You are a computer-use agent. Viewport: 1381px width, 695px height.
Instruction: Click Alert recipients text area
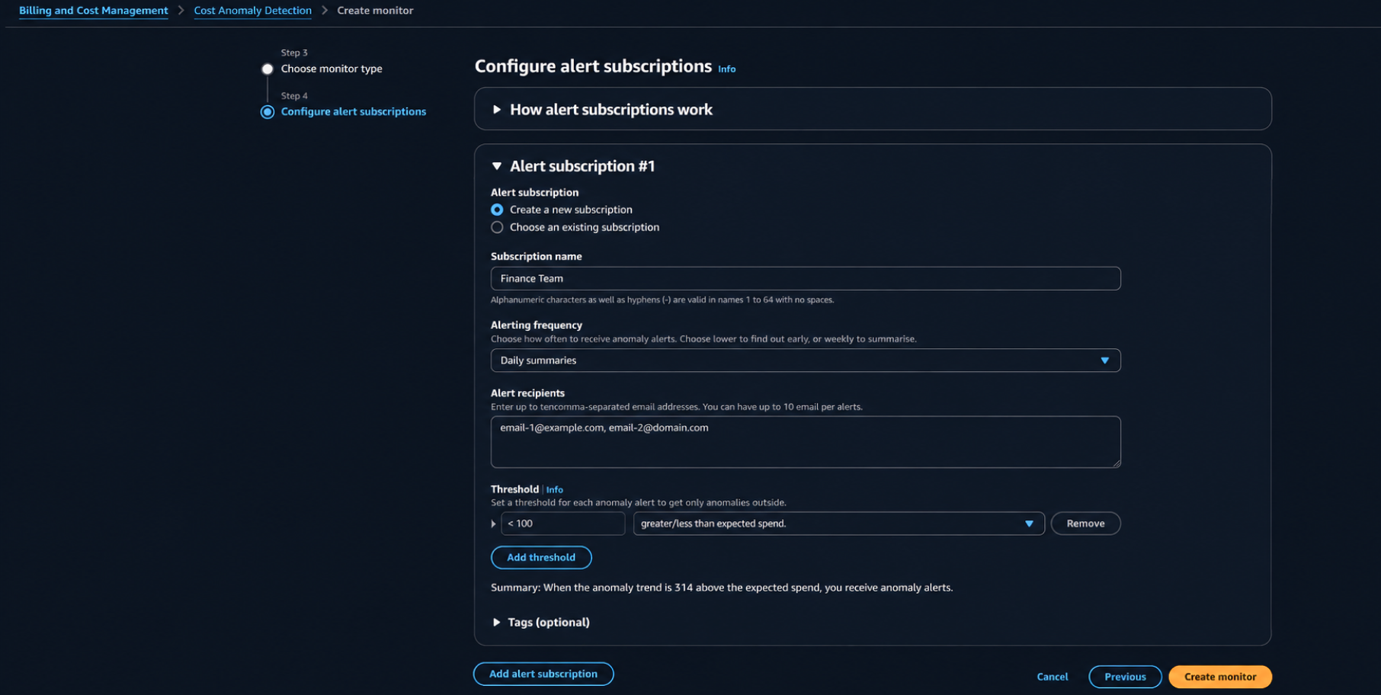[806, 442]
